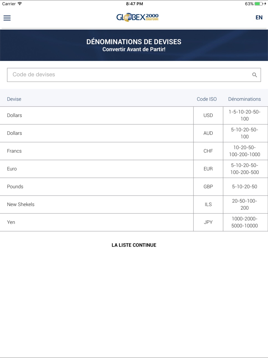Click the GBP code cell
Viewport: 268px width, 358px height.
click(208, 186)
